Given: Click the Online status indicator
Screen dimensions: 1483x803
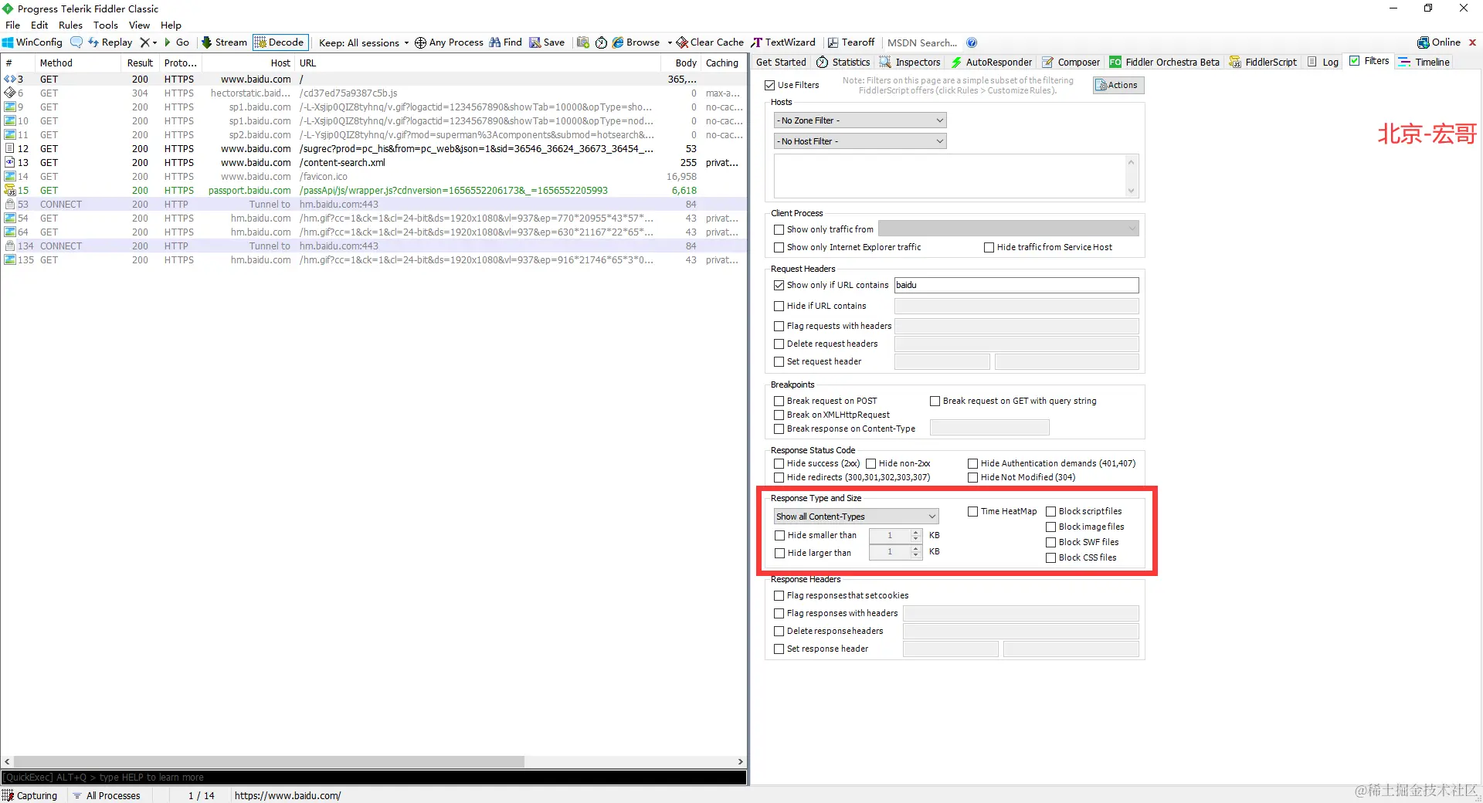Looking at the screenshot, I should [1439, 42].
